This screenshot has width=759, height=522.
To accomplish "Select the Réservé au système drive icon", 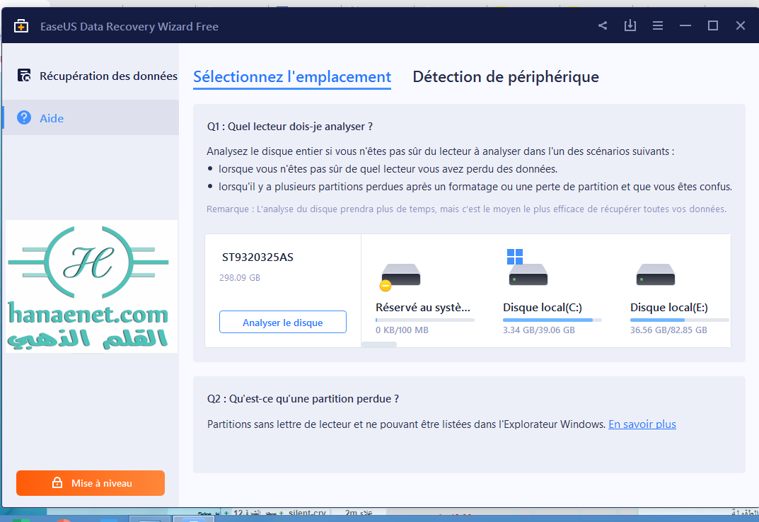I will pyautogui.click(x=400, y=276).
